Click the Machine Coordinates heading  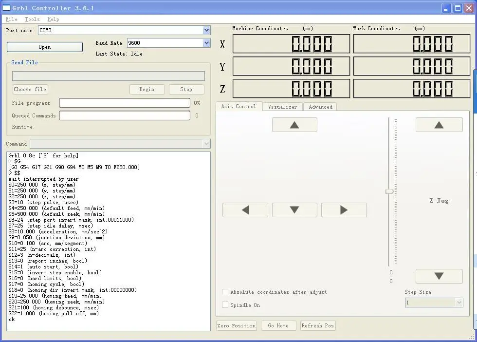(x=260, y=28)
